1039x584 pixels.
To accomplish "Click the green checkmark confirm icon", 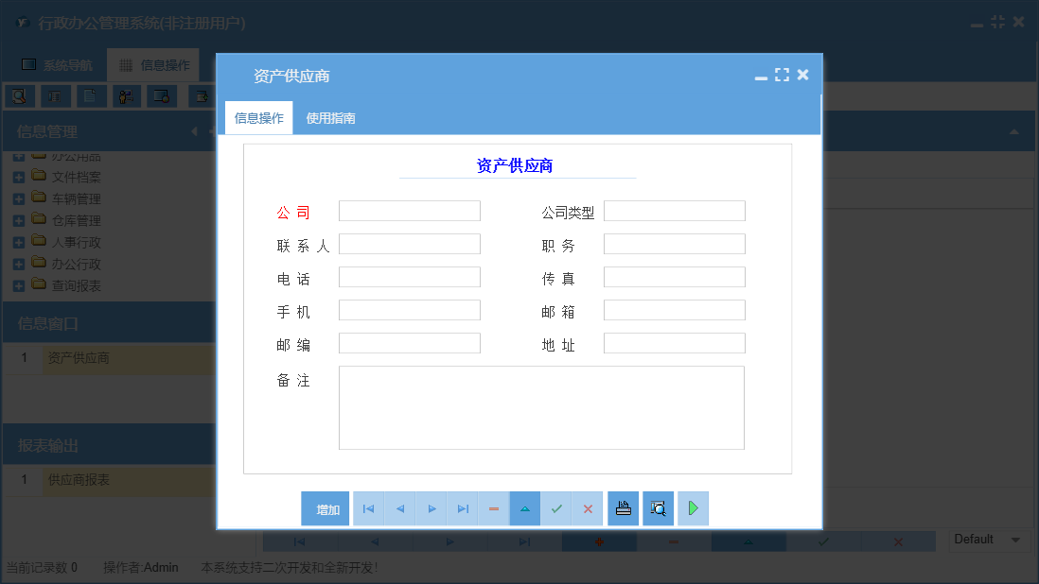I will pyautogui.click(x=556, y=508).
